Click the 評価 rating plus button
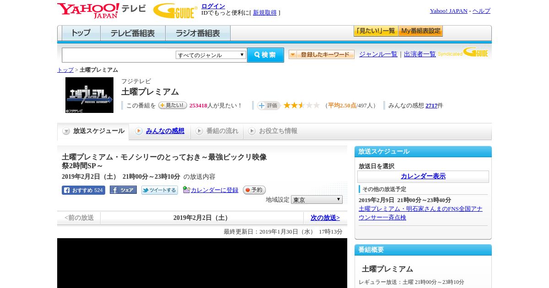549x288 pixels. coord(269,106)
